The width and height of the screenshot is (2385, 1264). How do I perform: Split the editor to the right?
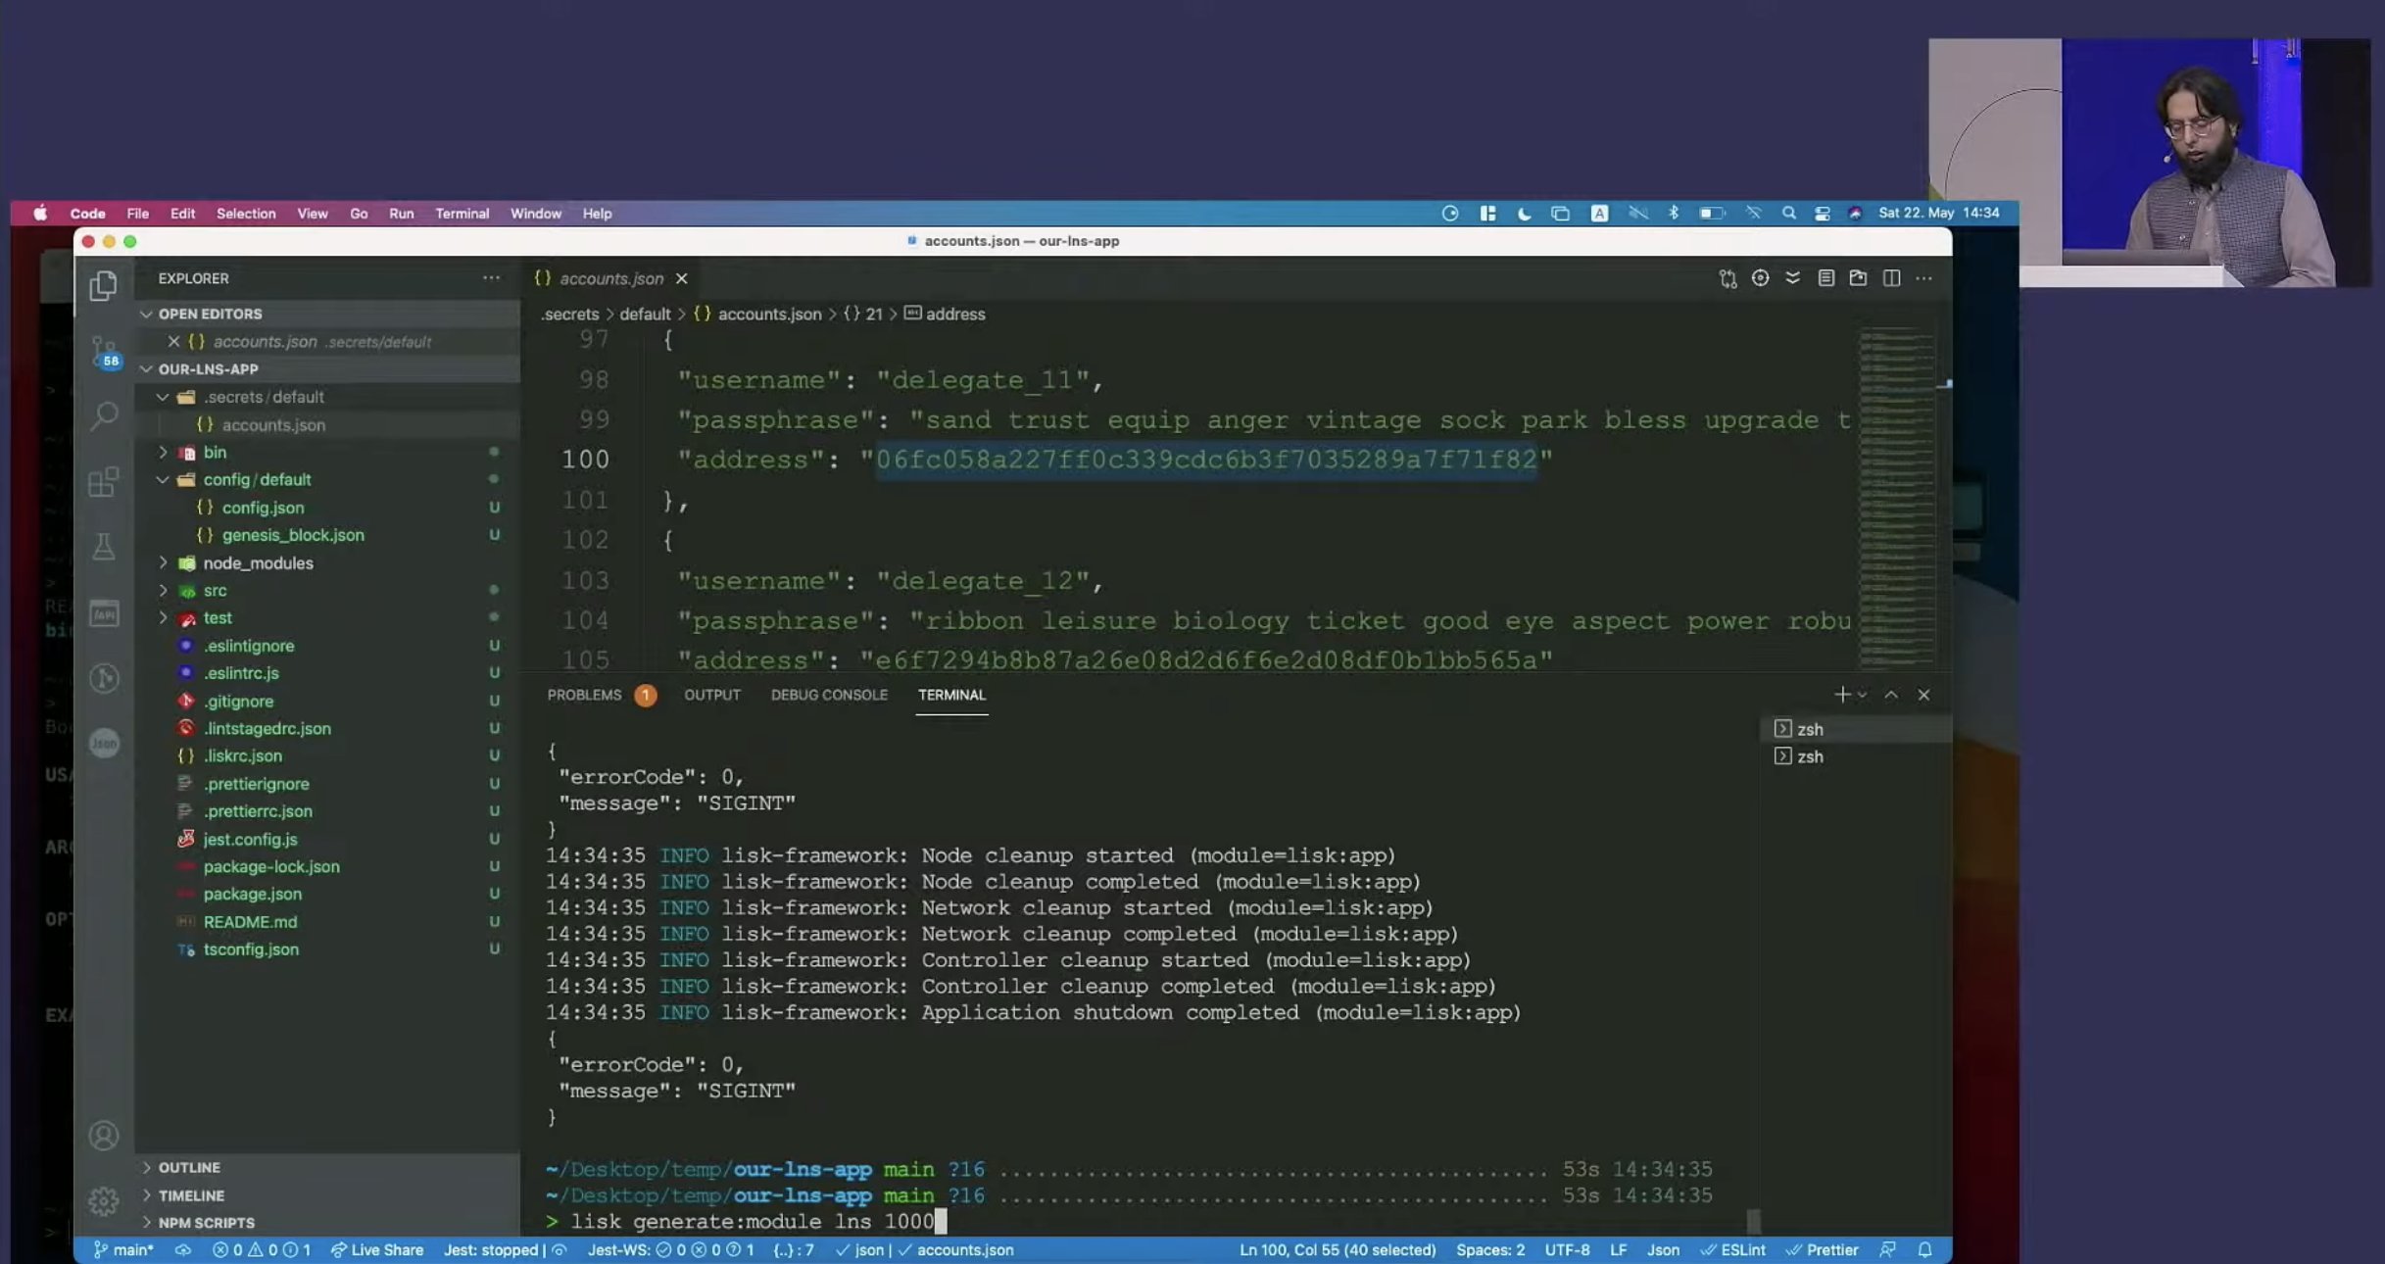click(1891, 278)
